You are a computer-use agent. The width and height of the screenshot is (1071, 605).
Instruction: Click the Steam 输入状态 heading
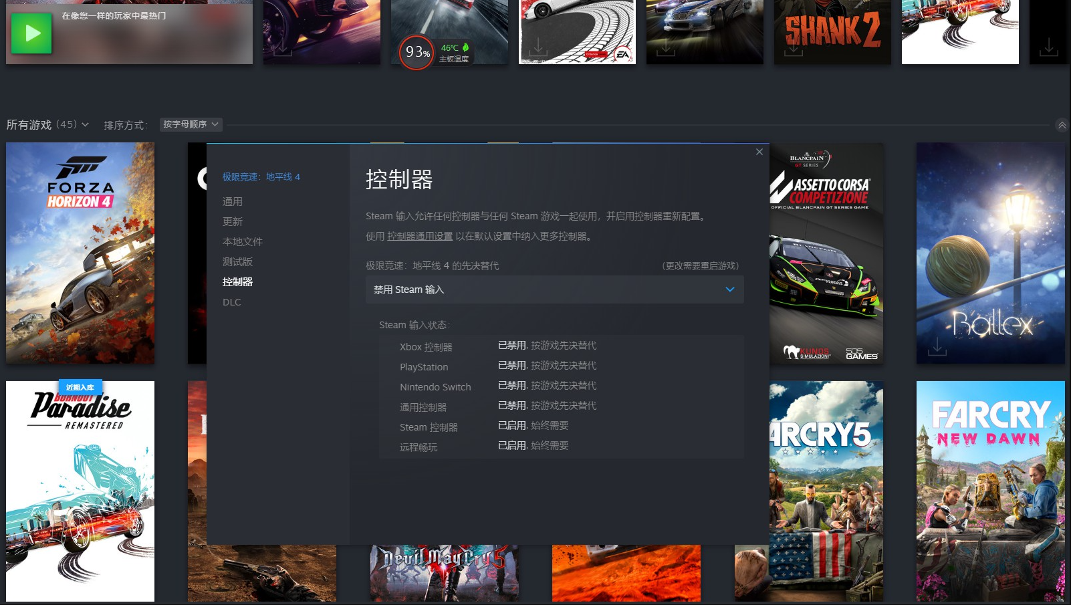point(414,325)
